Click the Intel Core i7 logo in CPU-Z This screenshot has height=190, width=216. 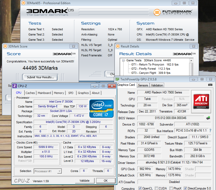101,109
